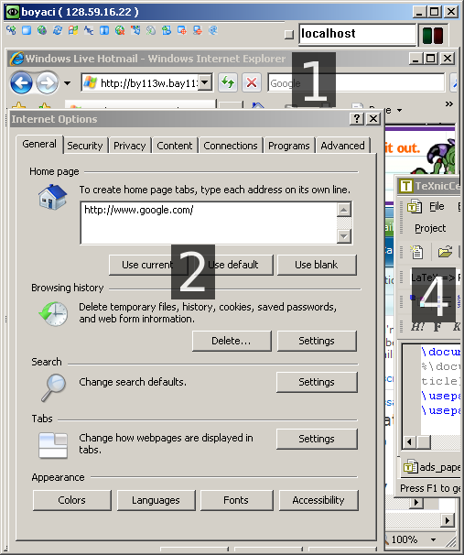This screenshot has width=464, height=555.
Task: Click the Use current button
Action: (148, 265)
